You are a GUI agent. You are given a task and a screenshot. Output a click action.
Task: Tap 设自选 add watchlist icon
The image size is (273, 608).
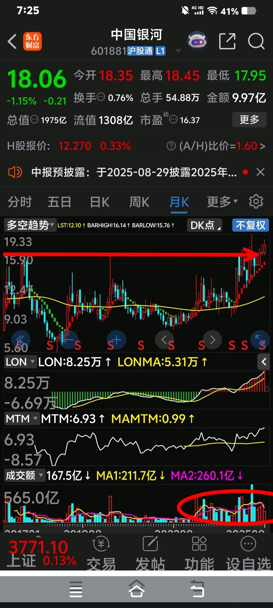point(248,553)
